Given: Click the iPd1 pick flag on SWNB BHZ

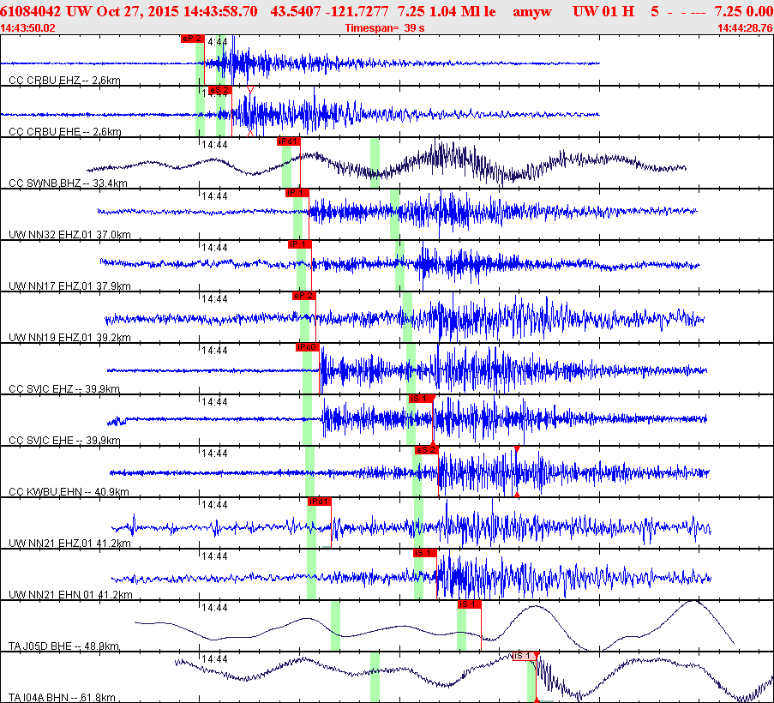Looking at the screenshot, I should tap(288, 141).
